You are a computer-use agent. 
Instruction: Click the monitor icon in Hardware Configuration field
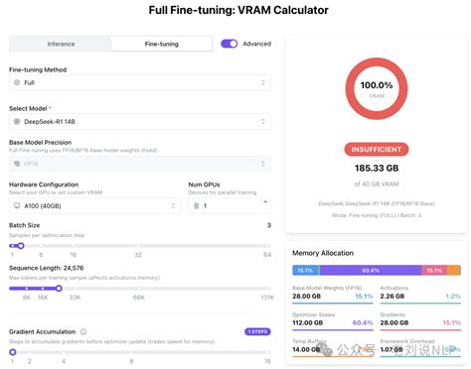pyautogui.click(x=17, y=206)
